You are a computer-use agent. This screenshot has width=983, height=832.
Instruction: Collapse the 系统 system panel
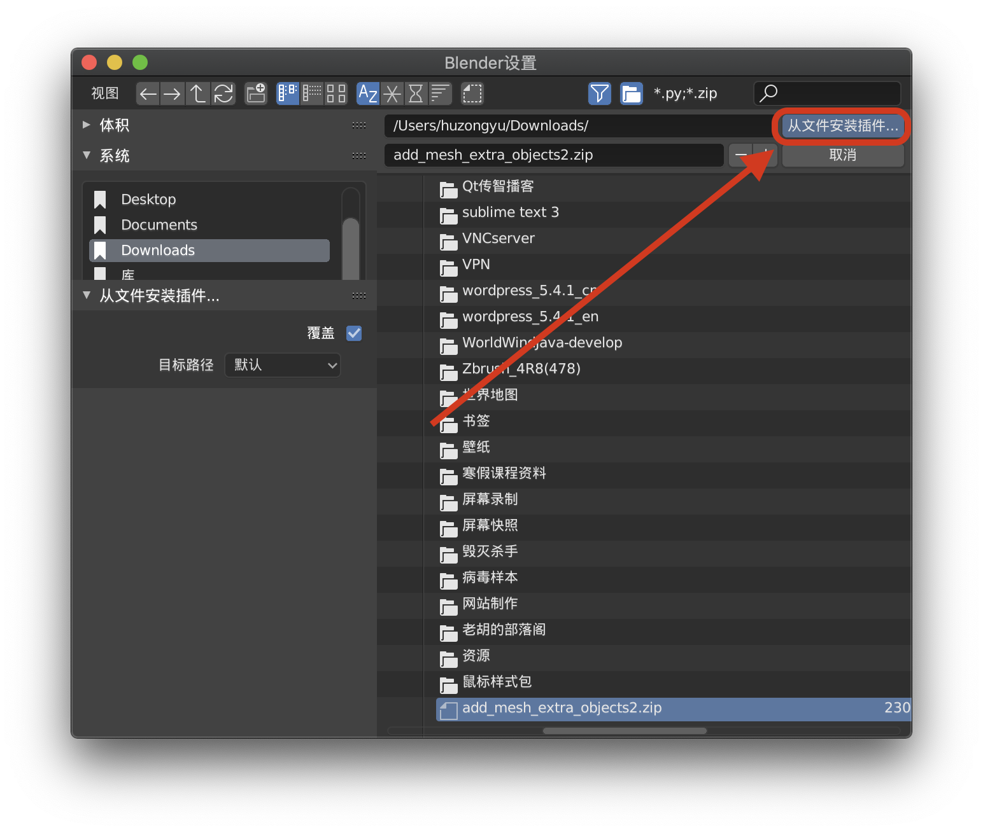(x=87, y=155)
